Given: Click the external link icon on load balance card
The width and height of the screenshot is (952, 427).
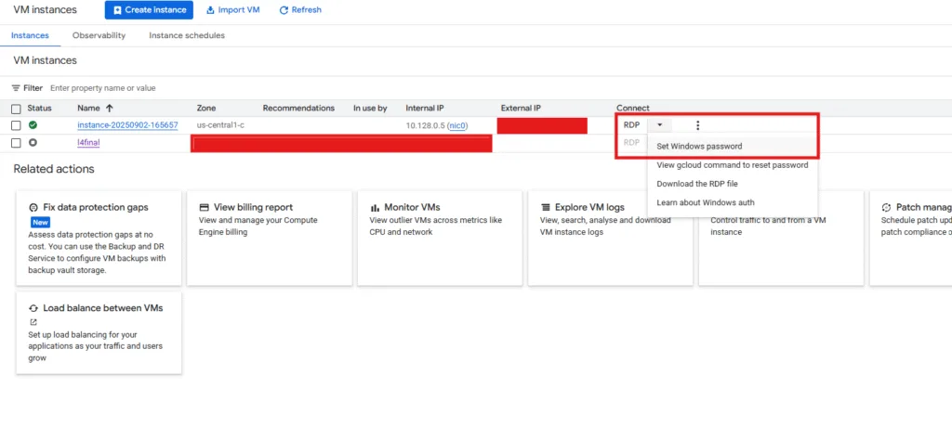Looking at the screenshot, I should click(33, 322).
